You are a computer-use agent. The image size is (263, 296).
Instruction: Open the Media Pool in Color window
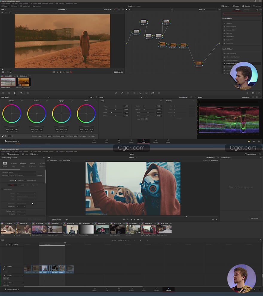25,6
